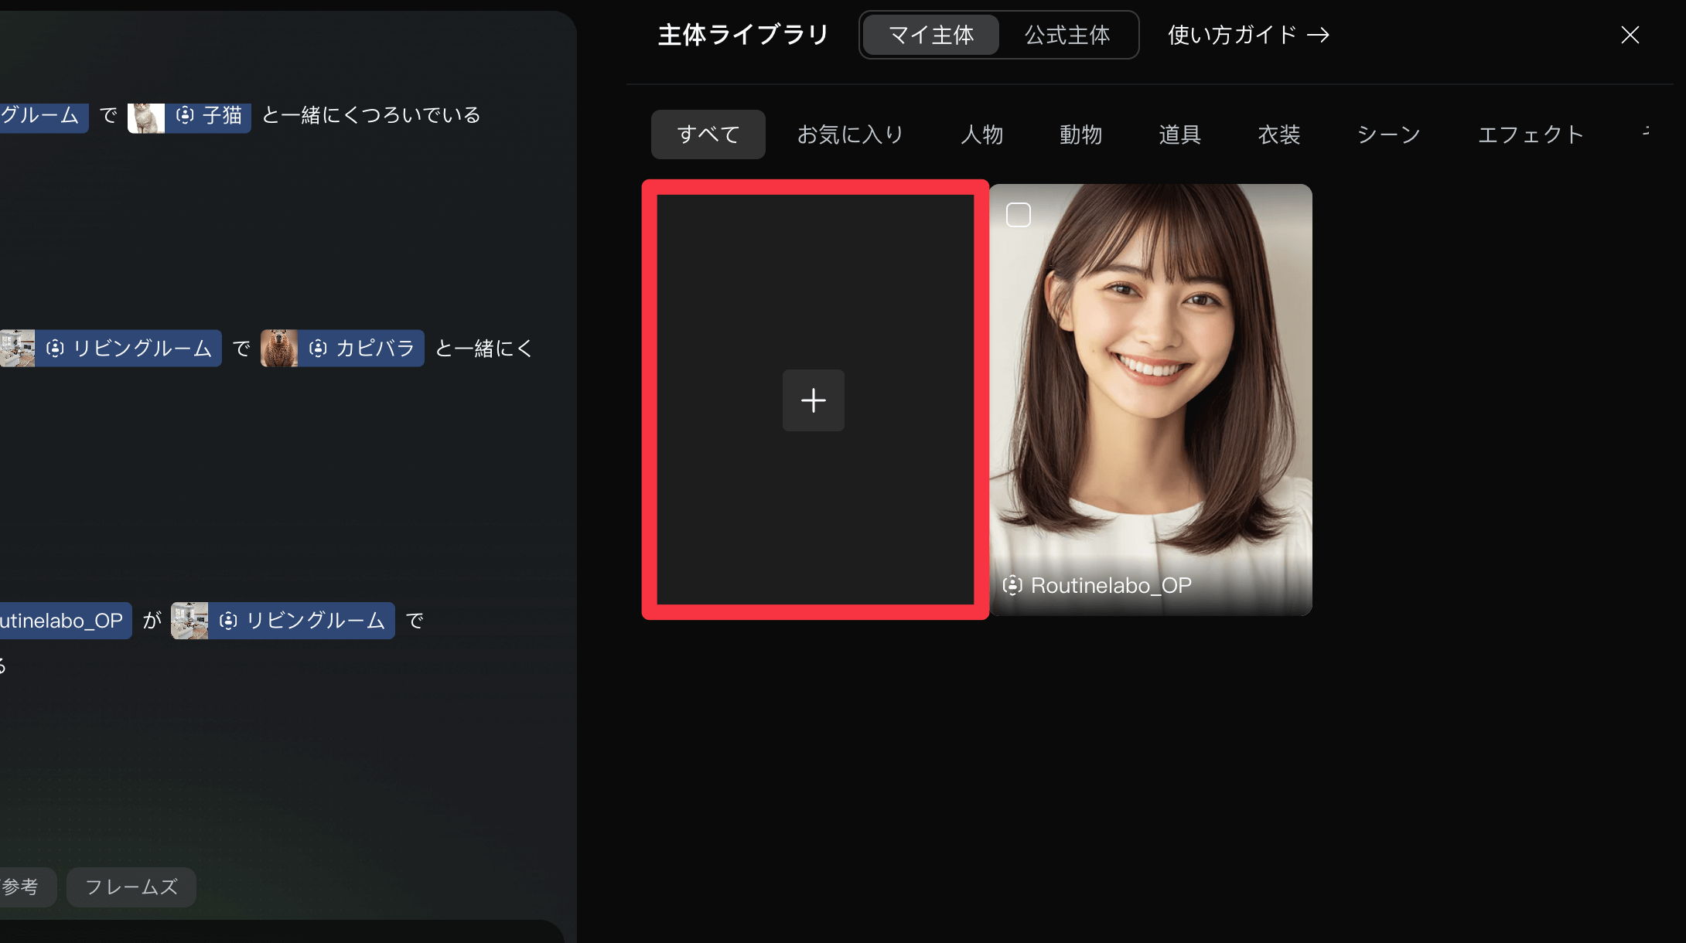Viewport: 1686px width, 943px height.
Task: Click the subject badge icon beside Routinelabo_OP card name
Action: [x=1012, y=585]
